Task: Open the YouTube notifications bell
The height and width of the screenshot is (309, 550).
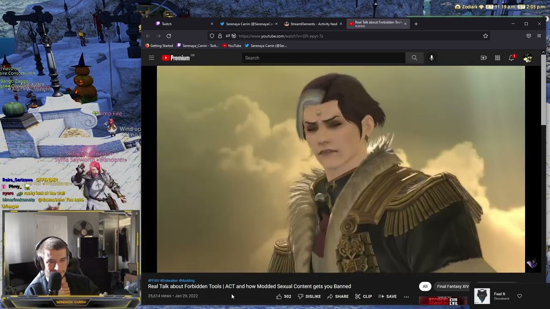Action: tap(511, 58)
